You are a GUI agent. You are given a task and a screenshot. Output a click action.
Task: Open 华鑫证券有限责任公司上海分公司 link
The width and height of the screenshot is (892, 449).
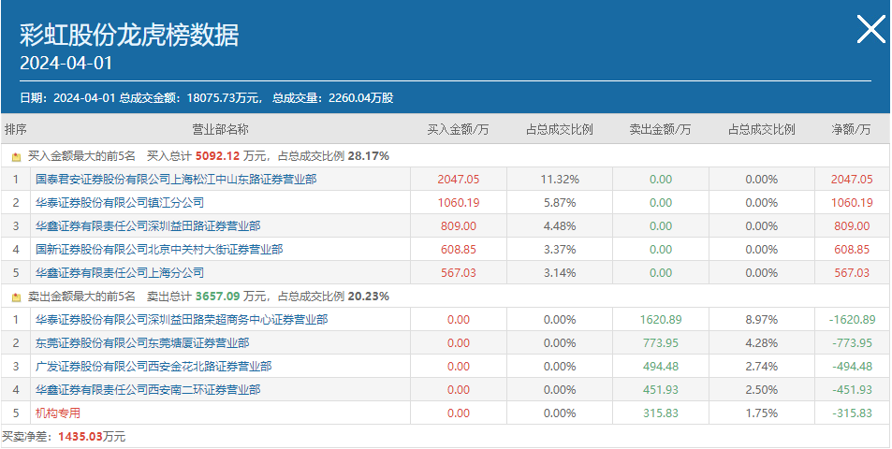point(120,272)
